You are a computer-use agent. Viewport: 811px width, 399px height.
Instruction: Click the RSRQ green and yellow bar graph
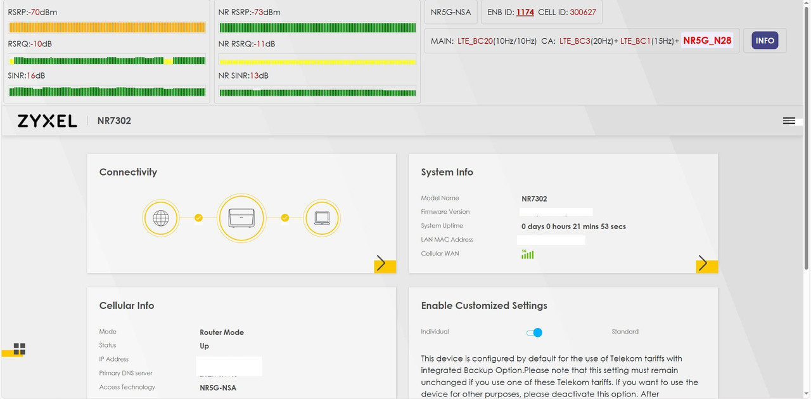[x=106, y=60]
